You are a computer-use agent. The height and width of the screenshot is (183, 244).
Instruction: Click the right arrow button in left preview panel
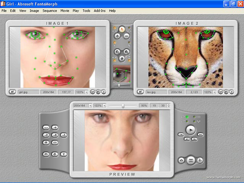pyautogui.click(x=55, y=128)
